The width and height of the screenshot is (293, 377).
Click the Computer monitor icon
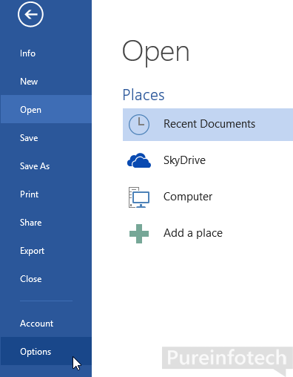(139, 197)
